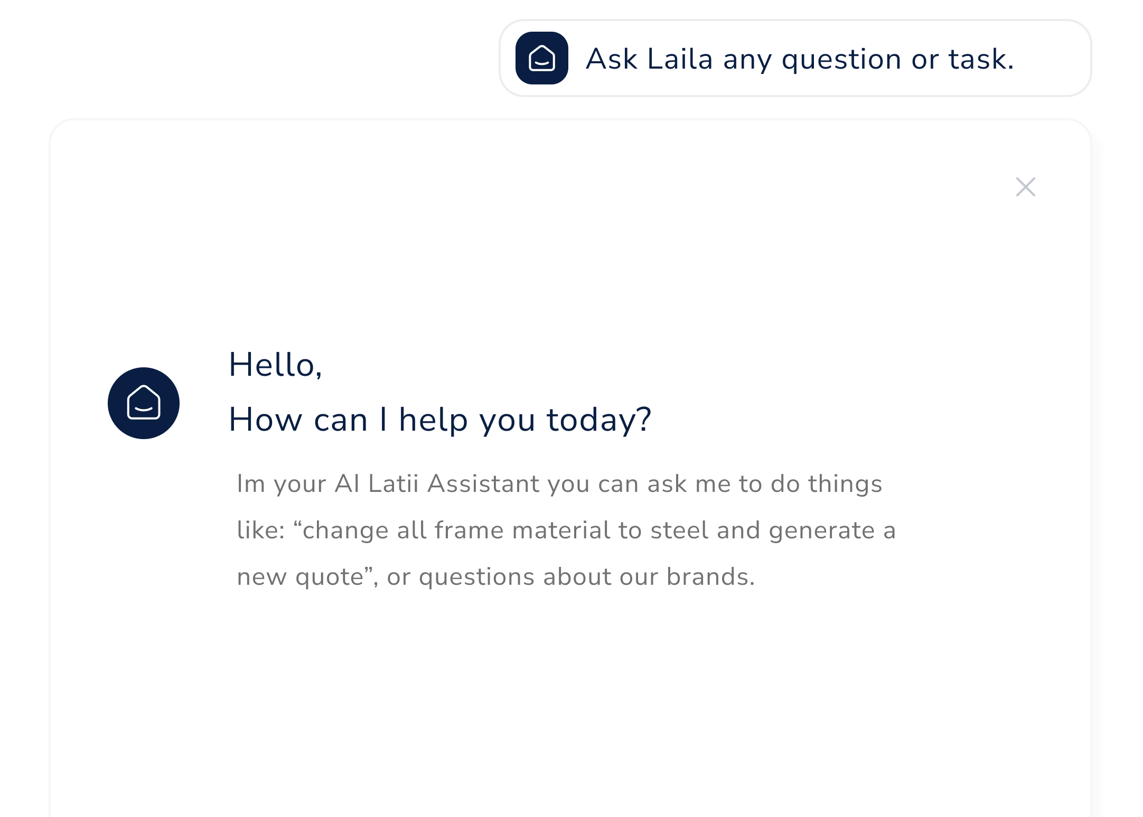Click the words "new quote" in the description
The image size is (1143, 817).
click(300, 577)
